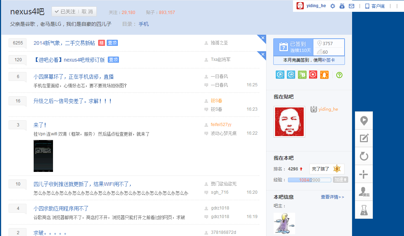Image resolution: width=404 pixels, height=236 pixels.
Task: Click the experience progress bar 1084/2000
Action: pos(309,180)
